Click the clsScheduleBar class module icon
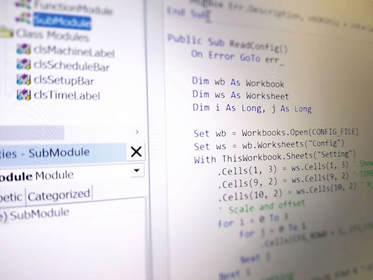This screenshot has height=280, width=373. (x=23, y=64)
